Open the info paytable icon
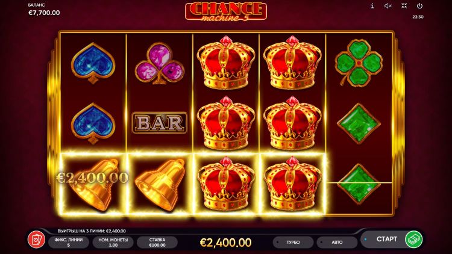Viewport: 452px width, 254px height. pyautogui.click(x=372, y=6)
